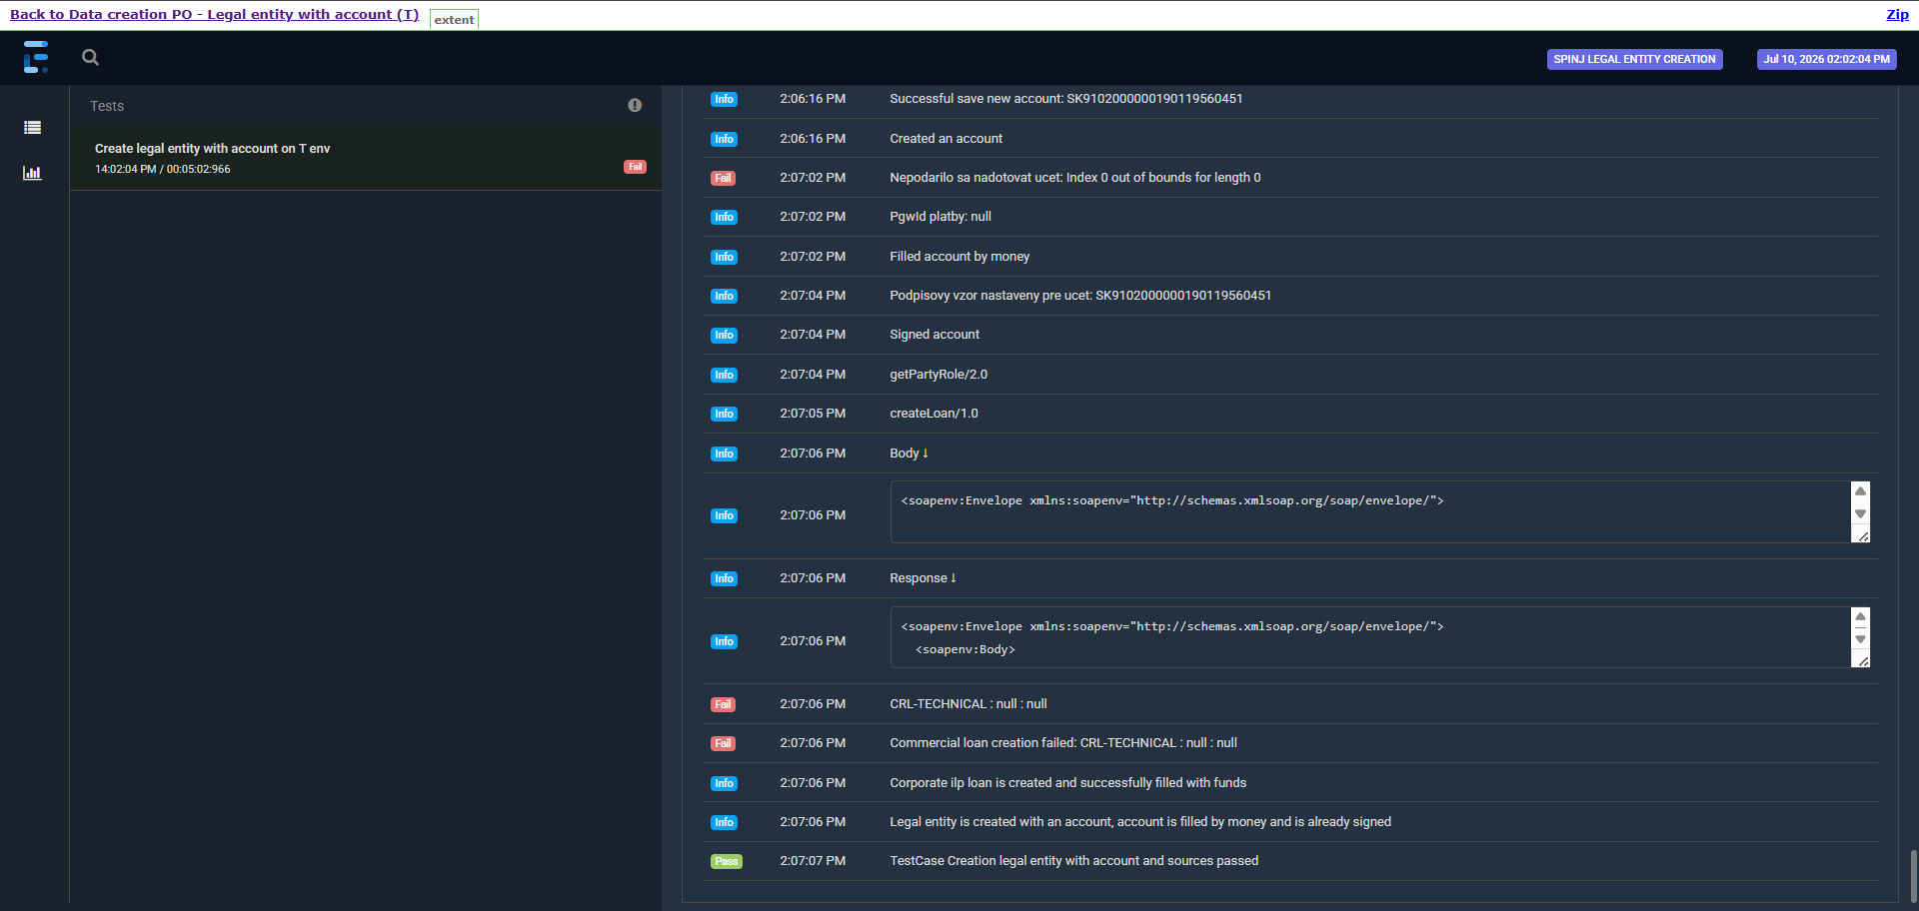1919x911 pixels.
Task: Click the Response XML textarea resize handle
Action: [x=1863, y=661]
